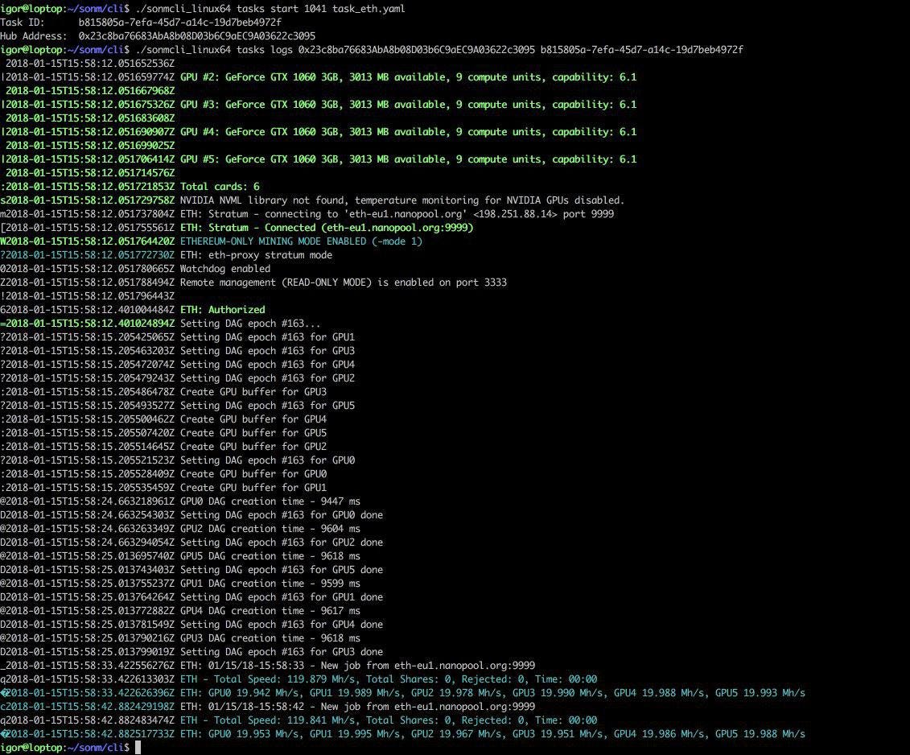The image size is (910, 755).
Task: Click 'ETHEREUM-ONLY MINING MODE ENABLED' line
Action: [x=301, y=241]
